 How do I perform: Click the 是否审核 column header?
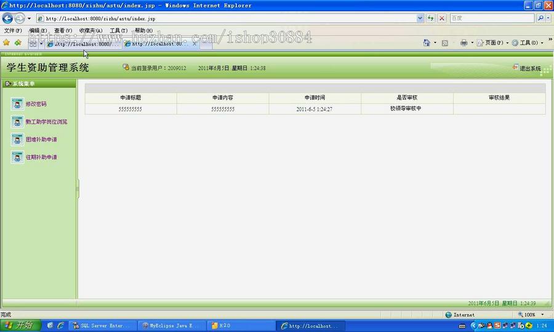407,98
